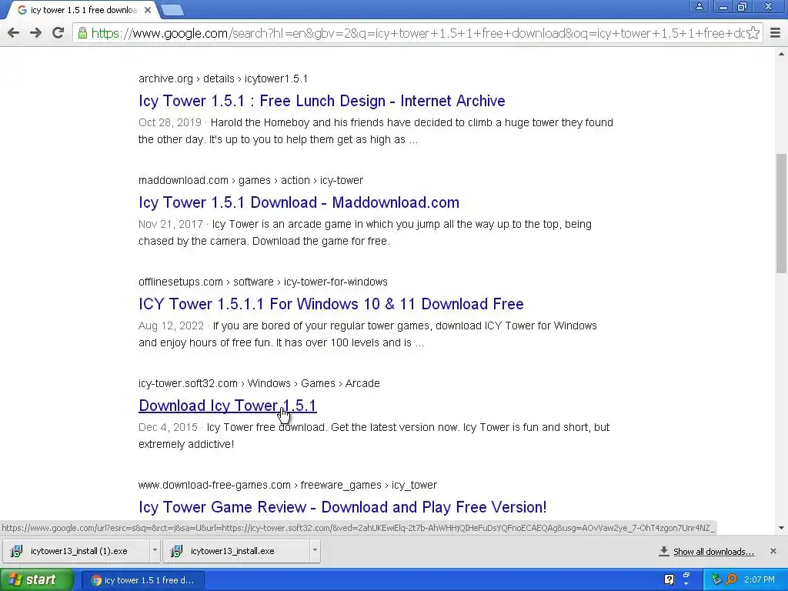
Task: Expand options arrow for icytower13_install.exe
Action: click(x=315, y=551)
